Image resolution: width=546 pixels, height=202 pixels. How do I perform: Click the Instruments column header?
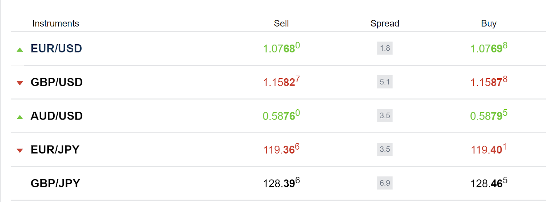56,24
